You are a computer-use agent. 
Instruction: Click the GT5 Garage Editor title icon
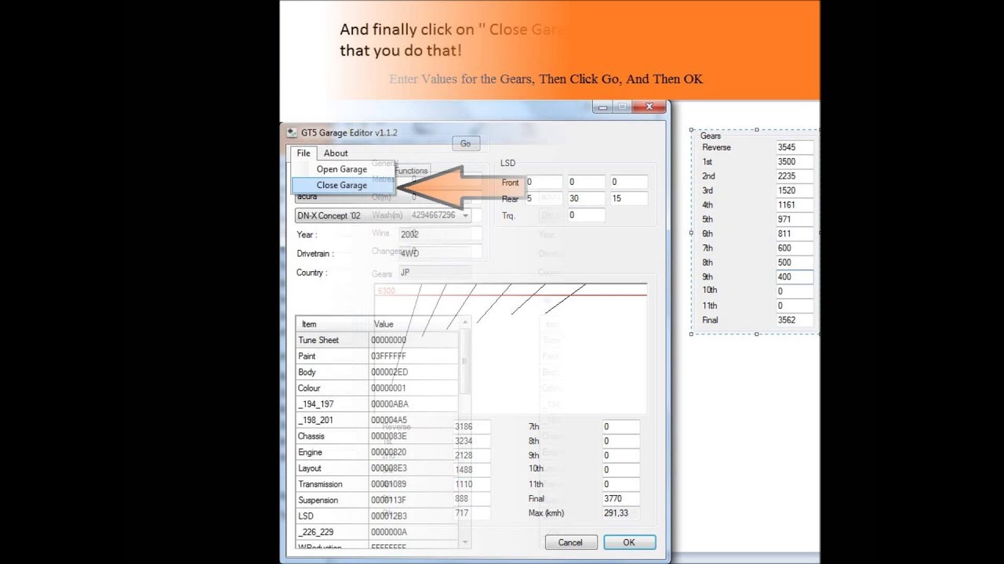click(x=292, y=132)
